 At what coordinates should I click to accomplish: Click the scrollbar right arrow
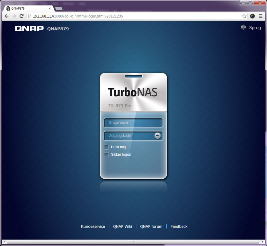(x=262, y=241)
